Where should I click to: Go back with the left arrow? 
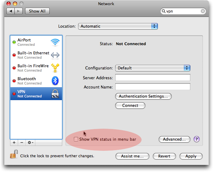point(11,11)
